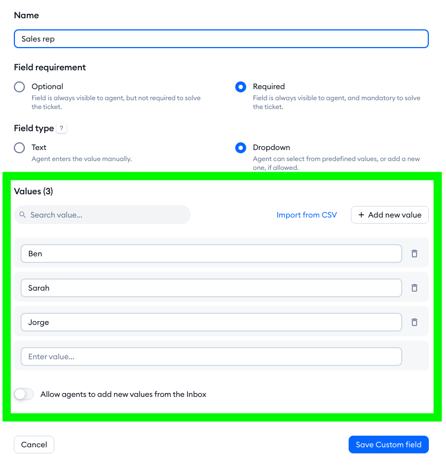Select the Optional field requirement
The image size is (446, 465).
pyautogui.click(x=19, y=87)
